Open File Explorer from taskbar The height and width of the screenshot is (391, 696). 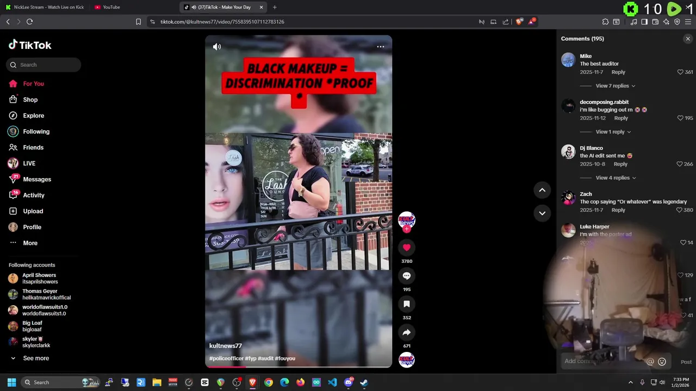point(157,382)
